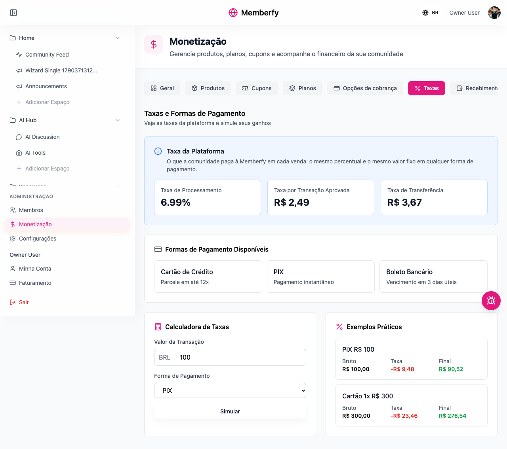
Task: Click the Simular button
Action: (230, 411)
